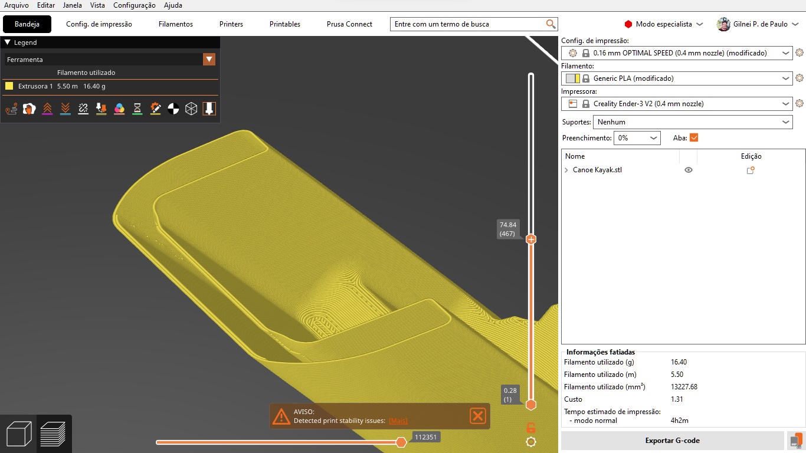
Task: Open print settings preset dropdown
Action: [676, 53]
